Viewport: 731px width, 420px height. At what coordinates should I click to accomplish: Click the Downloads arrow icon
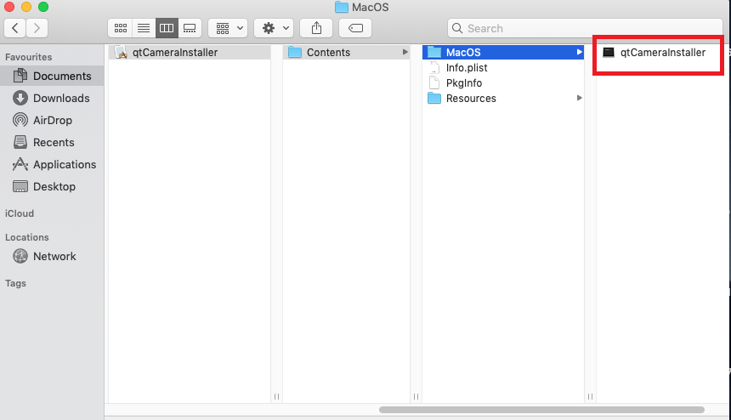(x=20, y=98)
